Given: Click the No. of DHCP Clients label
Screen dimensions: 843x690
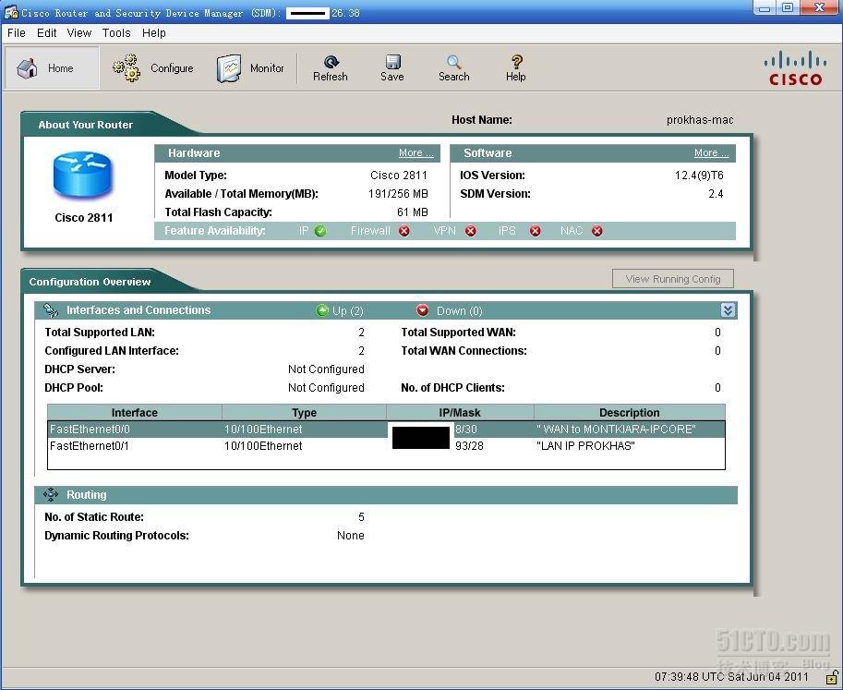Looking at the screenshot, I should (452, 387).
